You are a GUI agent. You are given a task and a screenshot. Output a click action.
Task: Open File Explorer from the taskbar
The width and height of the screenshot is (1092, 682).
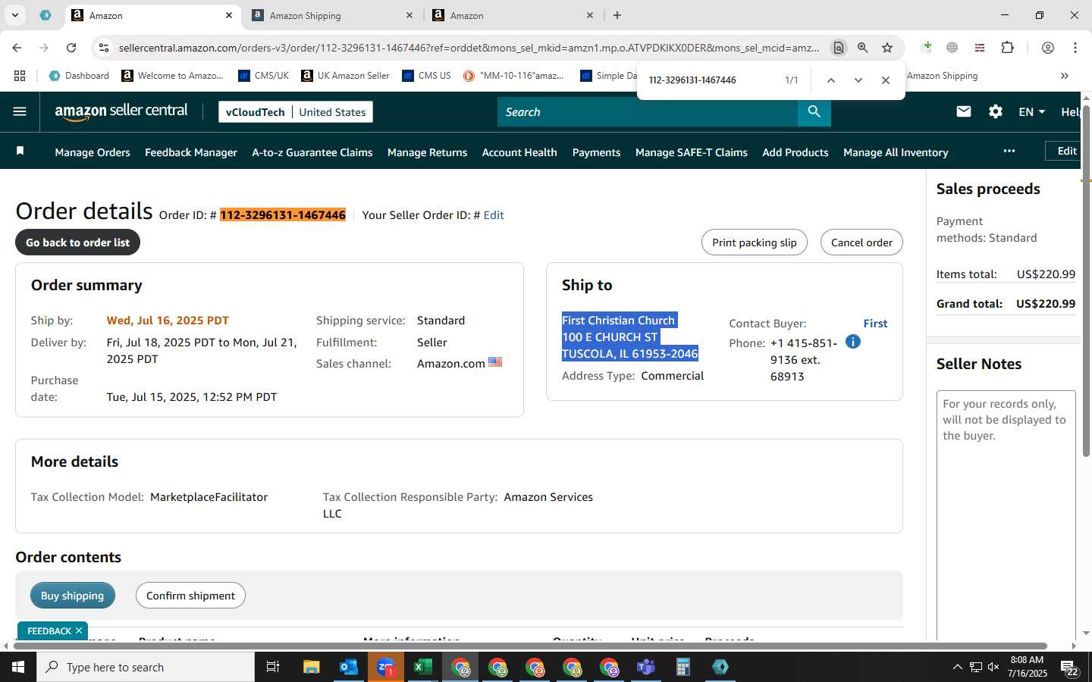coord(311,667)
